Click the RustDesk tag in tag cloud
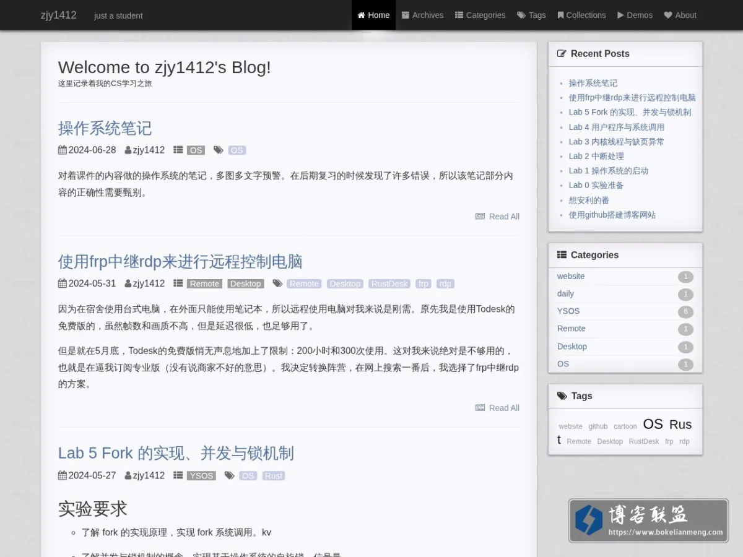Viewport: 743px width, 557px height. [x=644, y=441]
